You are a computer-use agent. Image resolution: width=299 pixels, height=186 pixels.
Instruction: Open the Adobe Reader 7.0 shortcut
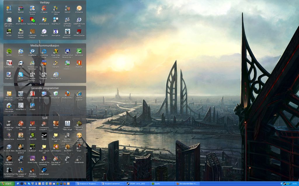click(32, 96)
